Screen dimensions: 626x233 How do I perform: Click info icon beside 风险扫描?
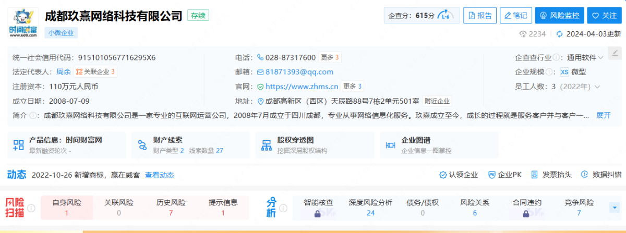pyautogui.click(x=31, y=208)
